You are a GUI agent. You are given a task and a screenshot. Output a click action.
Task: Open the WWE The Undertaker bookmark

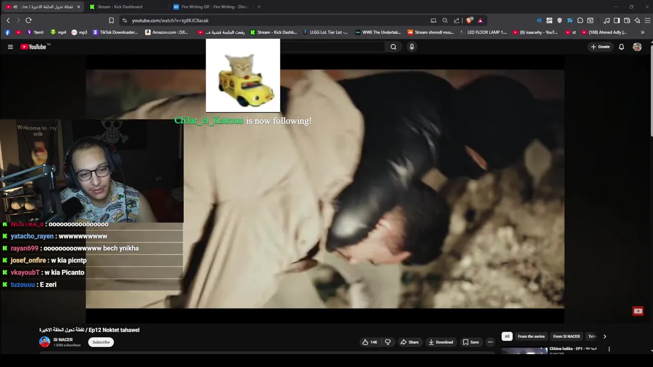[x=378, y=32]
